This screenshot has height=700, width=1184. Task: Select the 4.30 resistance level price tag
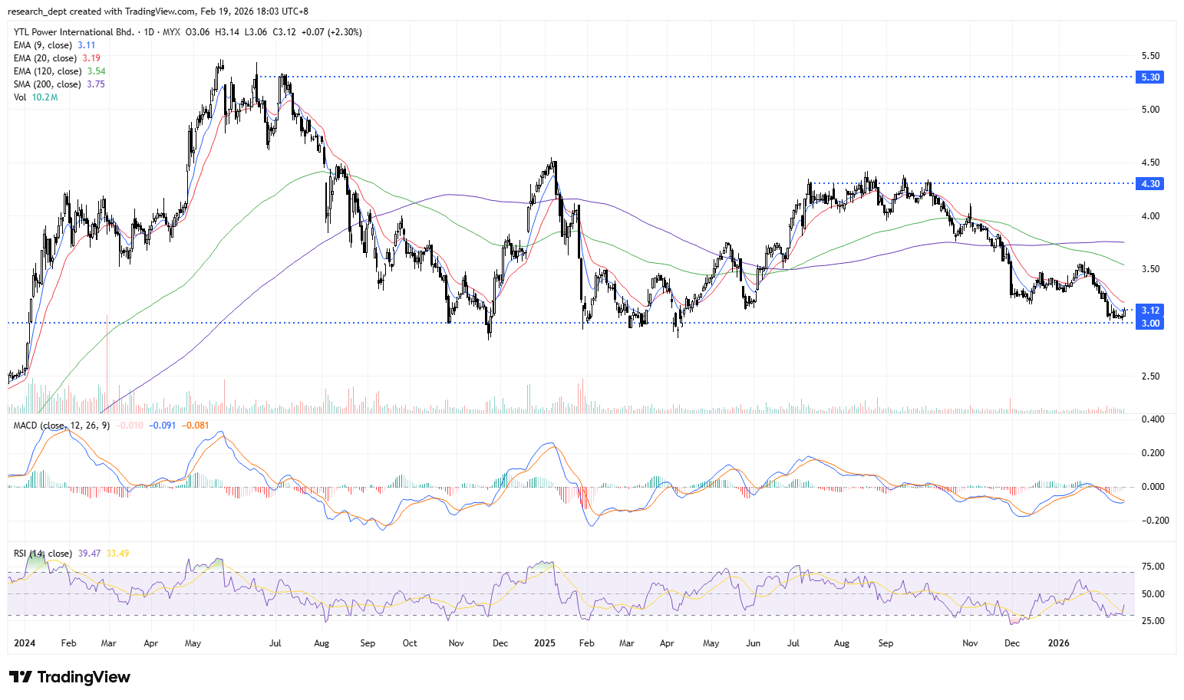pyautogui.click(x=1150, y=184)
